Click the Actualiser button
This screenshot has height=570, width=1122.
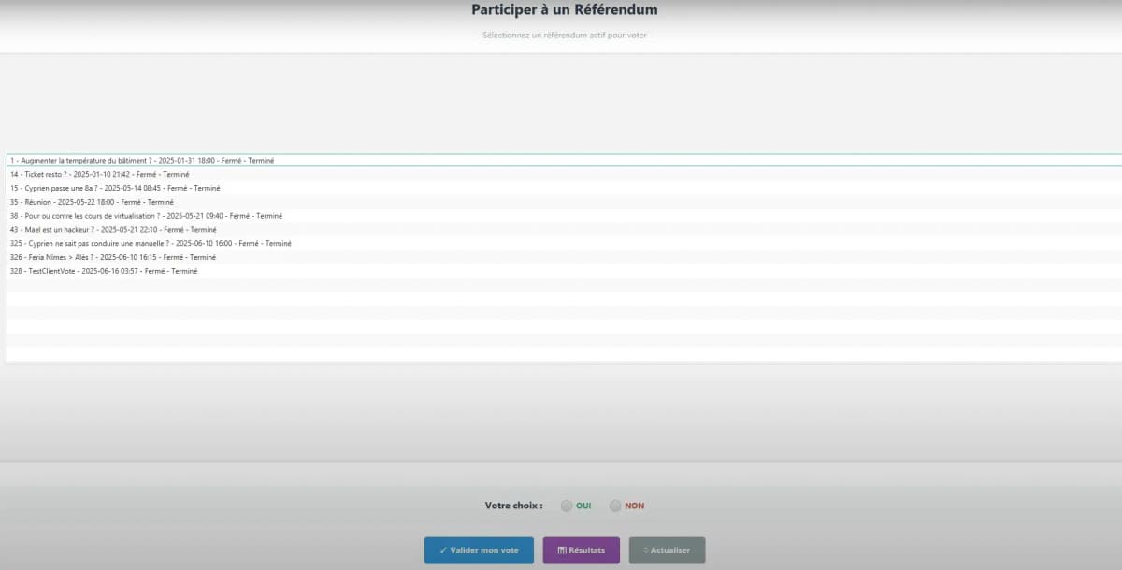coord(667,550)
